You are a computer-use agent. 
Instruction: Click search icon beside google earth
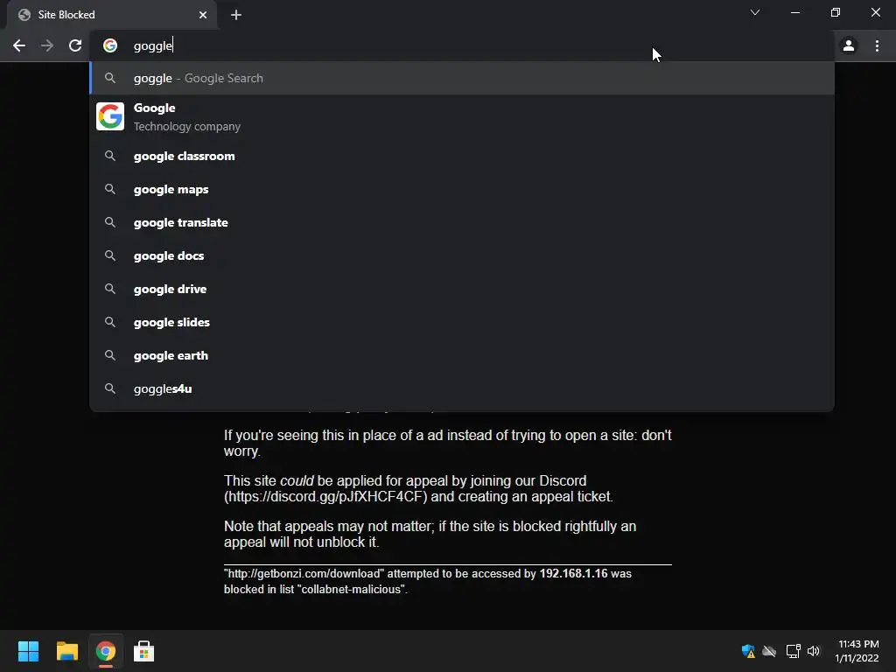pyautogui.click(x=110, y=355)
